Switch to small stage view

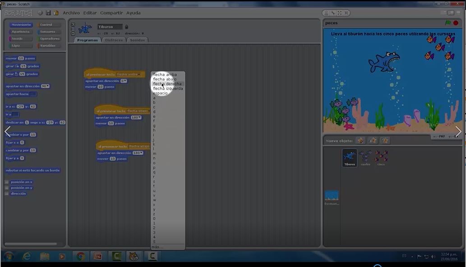(443, 13)
